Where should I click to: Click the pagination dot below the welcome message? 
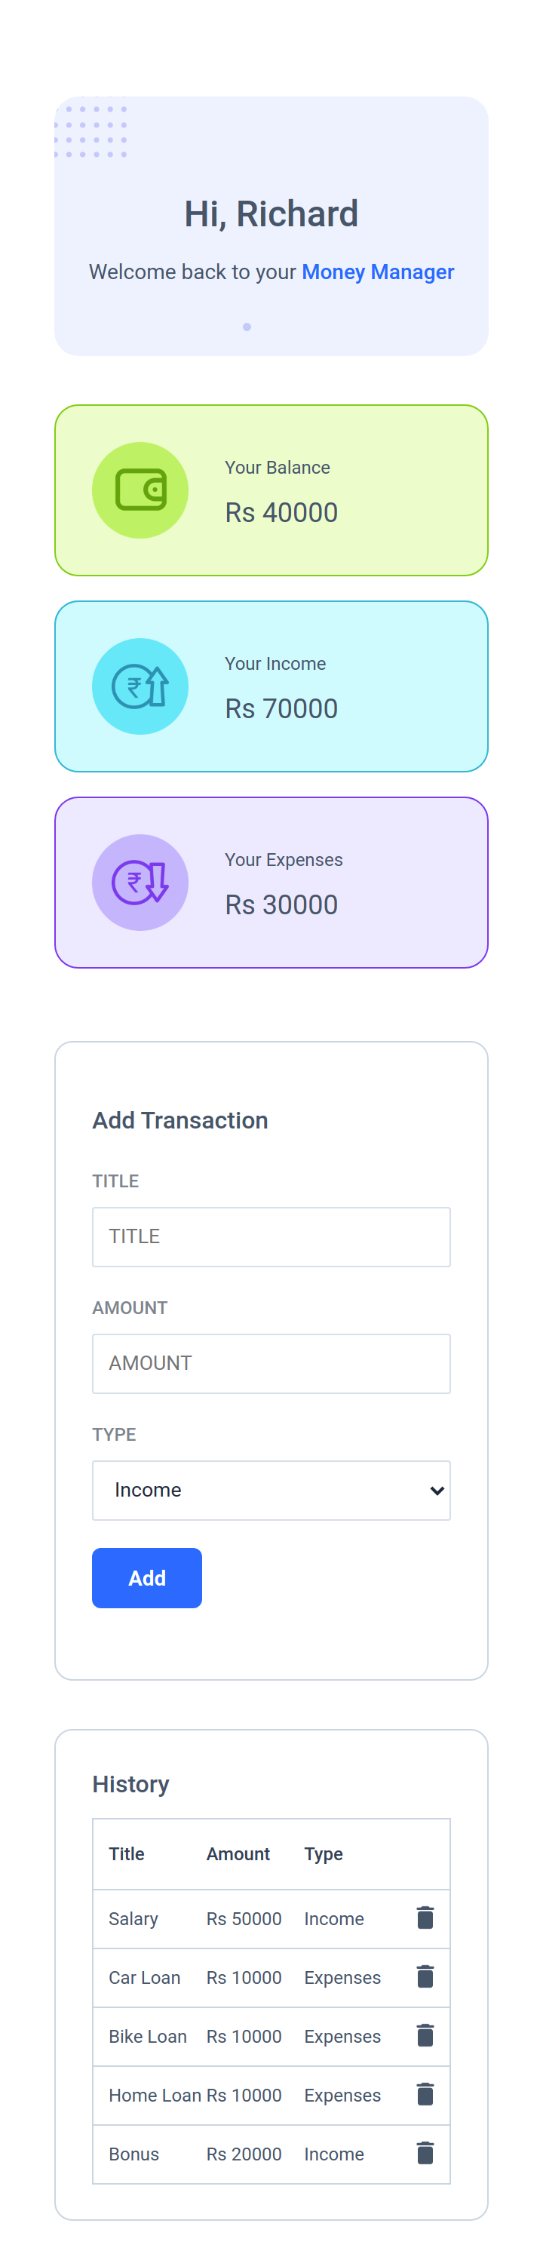[246, 326]
